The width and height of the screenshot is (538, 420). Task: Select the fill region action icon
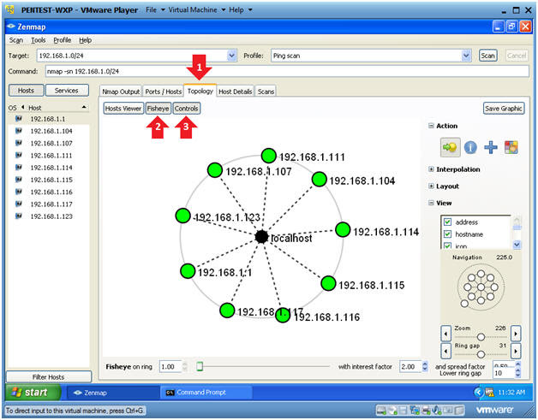tap(511, 147)
